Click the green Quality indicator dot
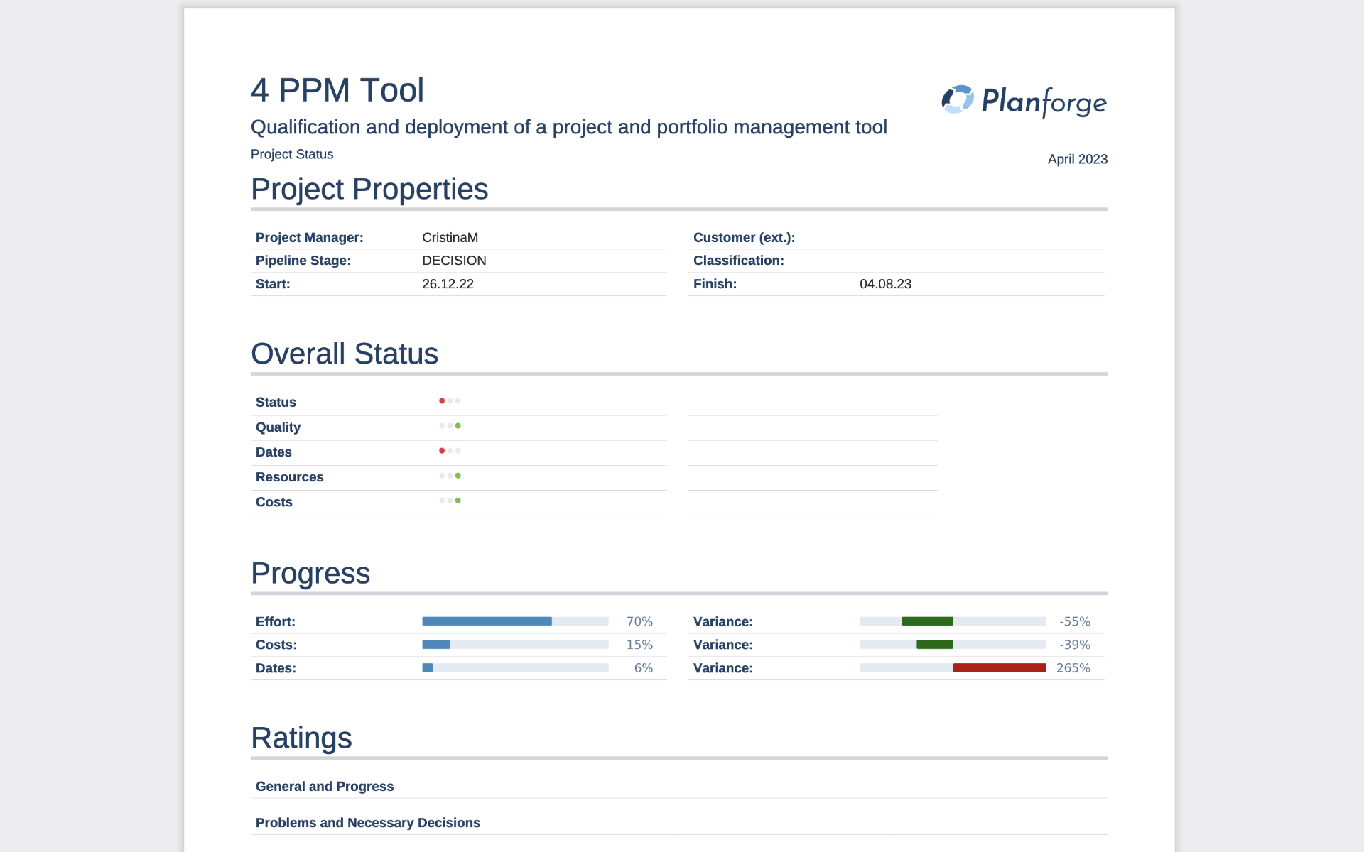This screenshot has width=1364, height=852. coord(458,425)
